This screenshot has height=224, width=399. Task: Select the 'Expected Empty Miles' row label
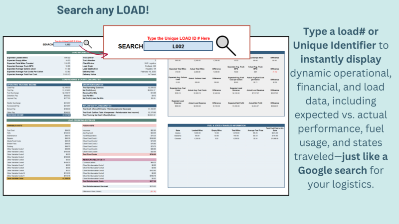coord(17,60)
